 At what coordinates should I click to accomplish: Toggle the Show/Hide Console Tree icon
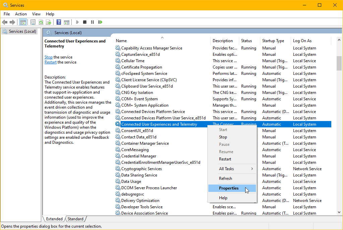pyautogui.click(x=23, y=22)
